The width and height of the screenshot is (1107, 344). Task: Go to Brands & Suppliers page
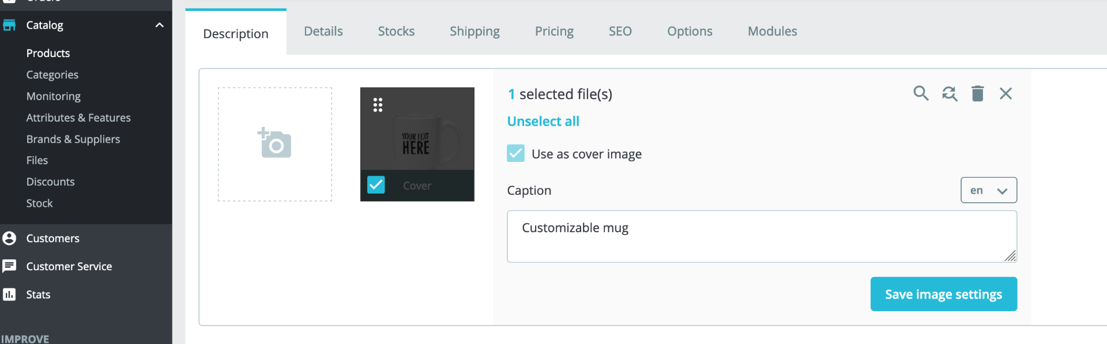pos(73,139)
